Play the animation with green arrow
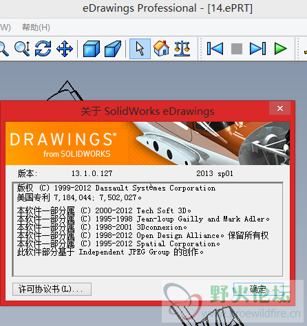This screenshot has height=326, width=307. click(280, 49)
